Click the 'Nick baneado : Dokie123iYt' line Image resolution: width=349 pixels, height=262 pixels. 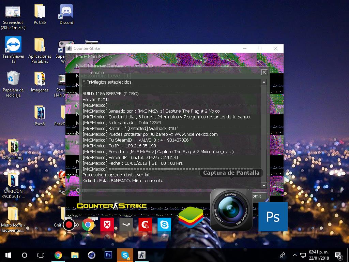click(122, 123)
